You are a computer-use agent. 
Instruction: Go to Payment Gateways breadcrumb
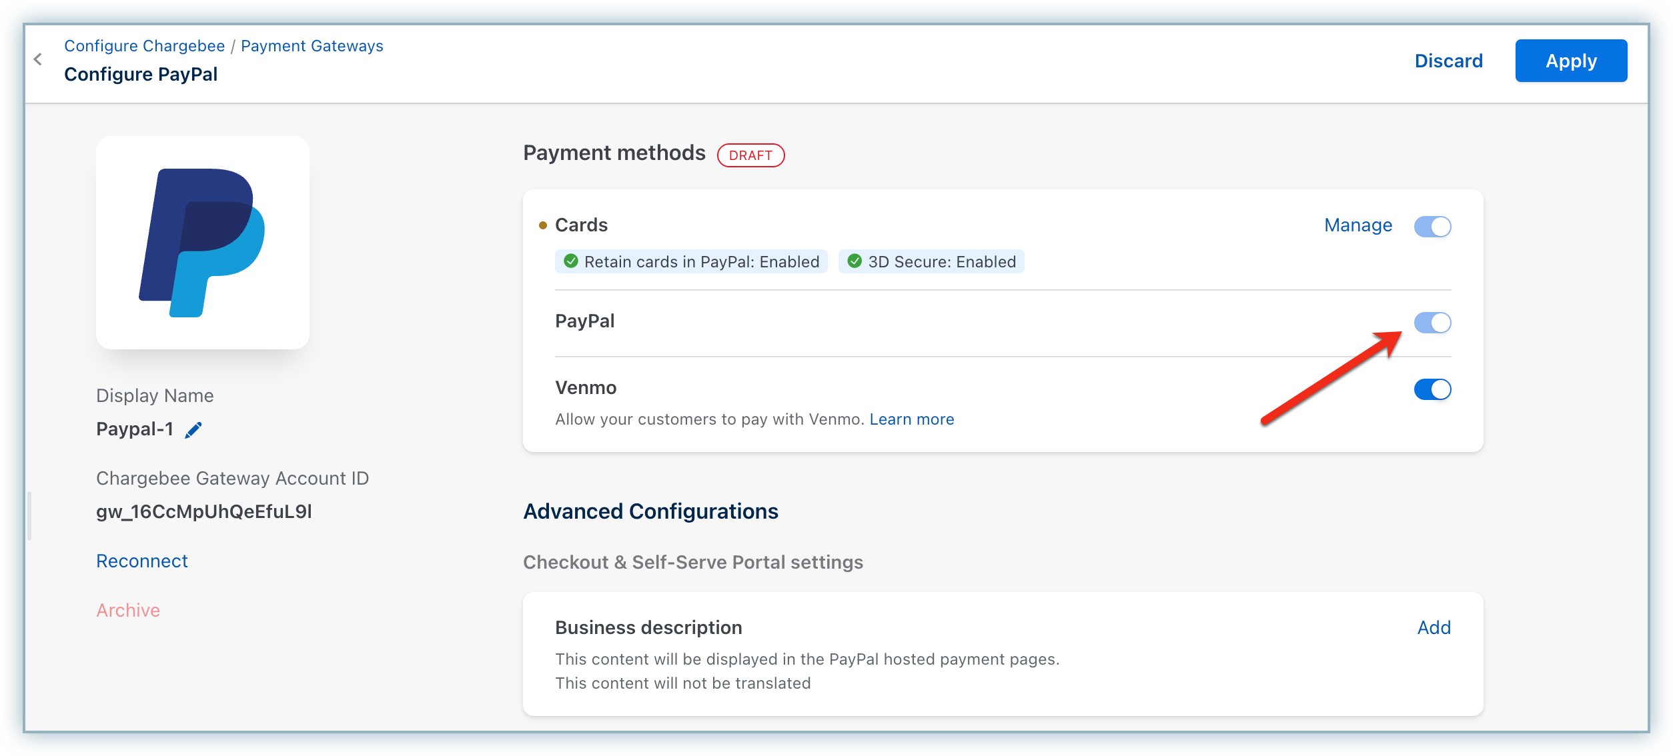(312, 46)
